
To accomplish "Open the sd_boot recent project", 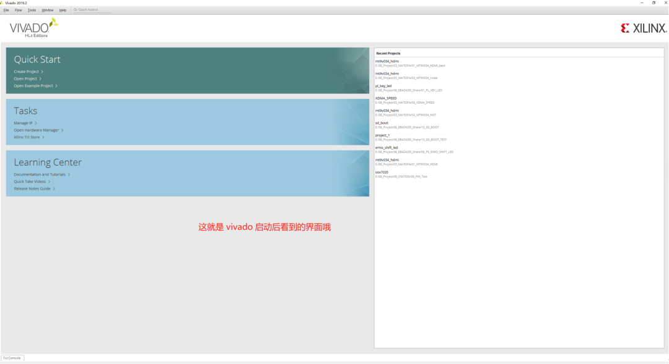I will 407,125.
